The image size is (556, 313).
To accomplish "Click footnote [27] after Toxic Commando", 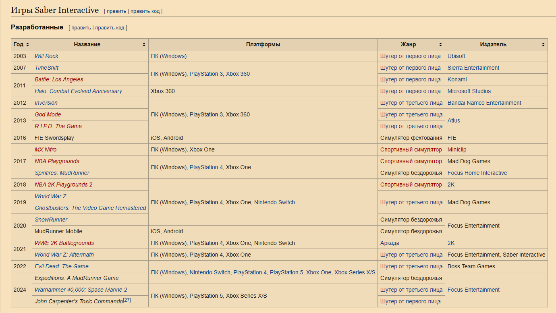I will point(127,300).
